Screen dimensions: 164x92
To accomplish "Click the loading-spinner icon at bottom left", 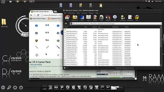I will tap(15, 87).
